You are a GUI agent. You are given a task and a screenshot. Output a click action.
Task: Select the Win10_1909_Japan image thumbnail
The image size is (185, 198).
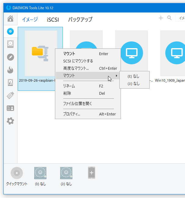(x=172, y=53)
